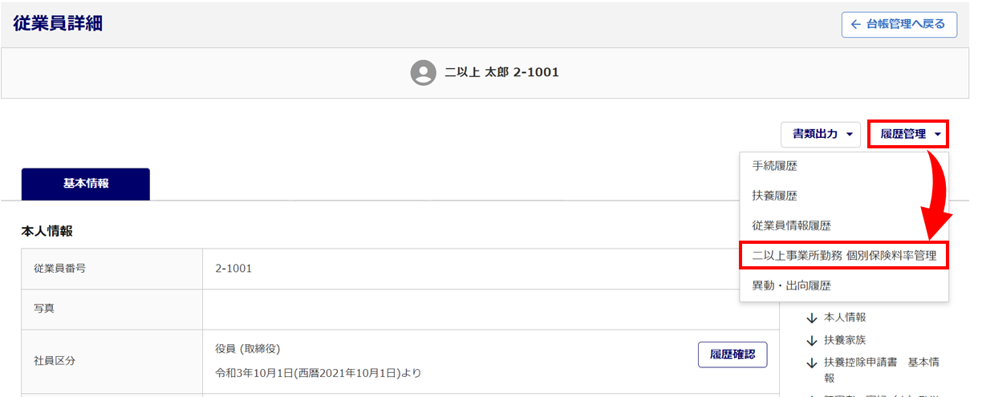Click the back arrow in 台帳管理へ戻る
Viewport: 982px width, 397px height.
tap(856, 25)
